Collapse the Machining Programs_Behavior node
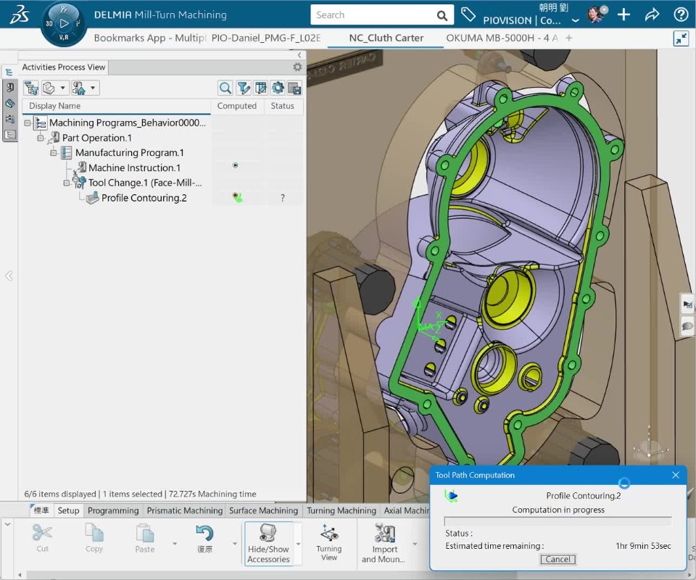Screen dimensions: 696x580 coord(28,123)
